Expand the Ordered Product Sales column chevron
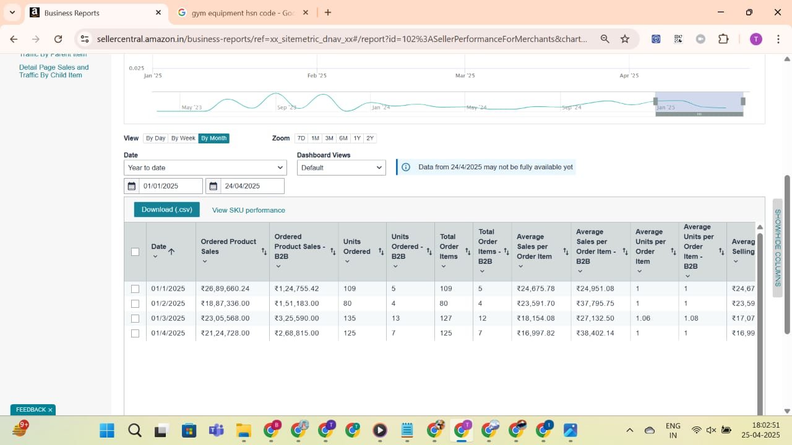 (x=205, y=261)
